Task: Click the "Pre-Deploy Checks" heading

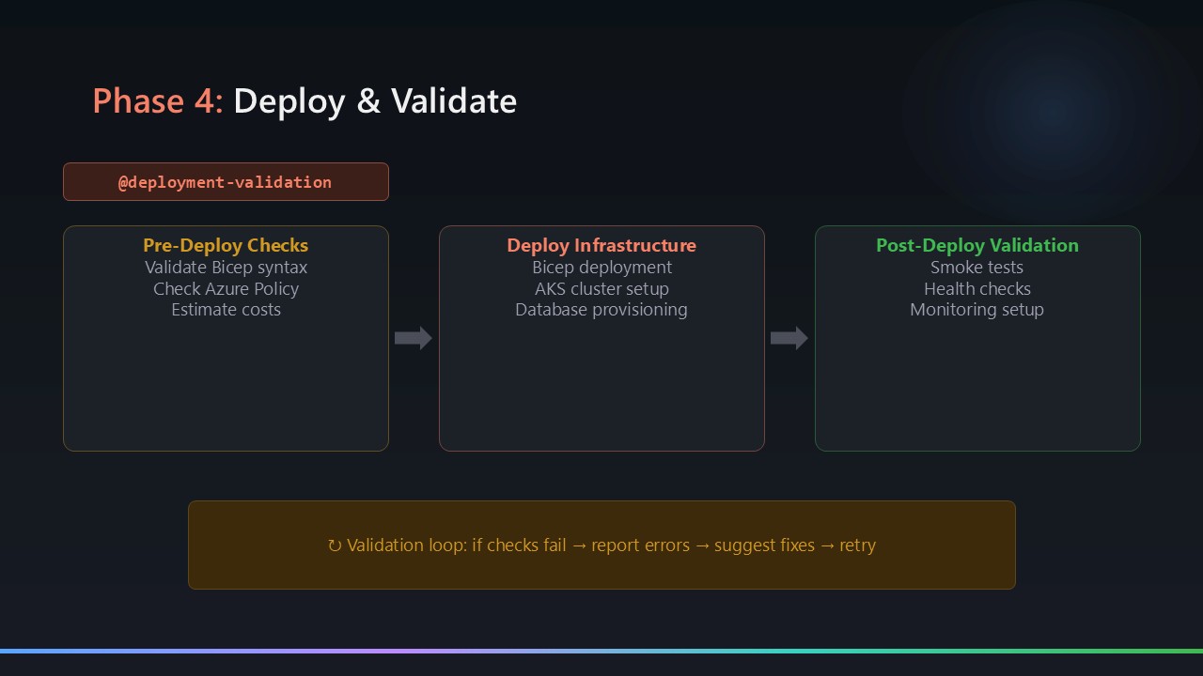Action: tap(226, 245)
